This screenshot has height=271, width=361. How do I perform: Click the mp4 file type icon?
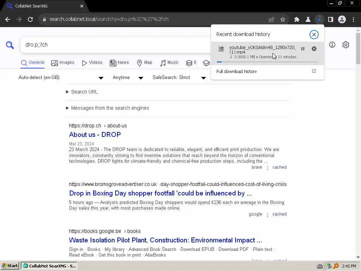[x=221, y=49]
